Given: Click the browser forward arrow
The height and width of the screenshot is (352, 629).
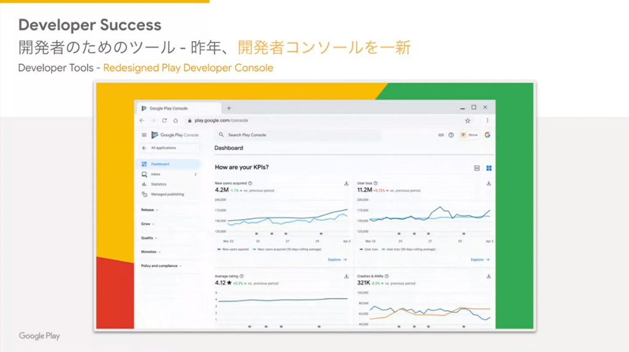Looking at the screenshot, I should coord(153,120).
